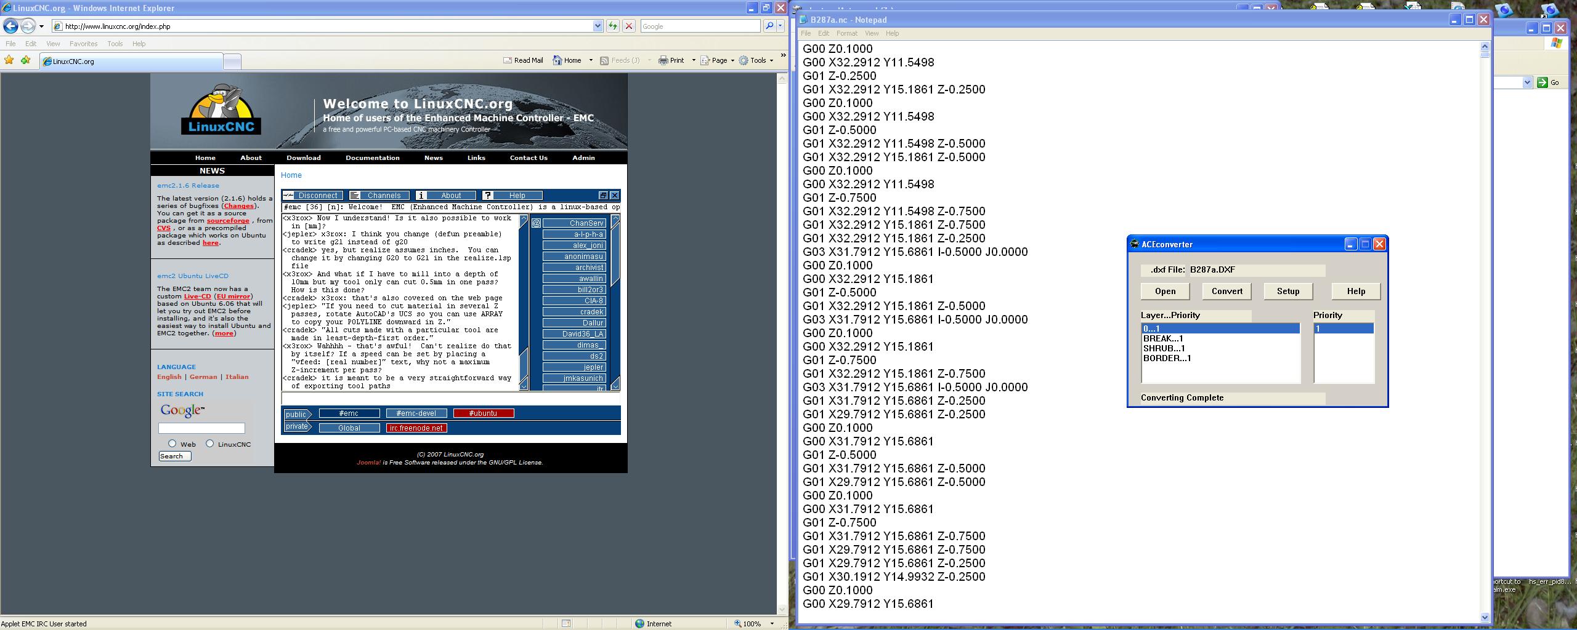This screenshot has height=630, width=1577.
Task: Select the LinuxCNC search radio button
Action: 210,443
